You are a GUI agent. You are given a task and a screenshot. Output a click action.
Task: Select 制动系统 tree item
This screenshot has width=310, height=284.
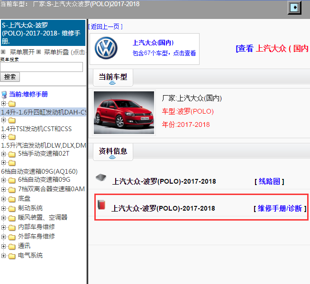tap(30, 208)
